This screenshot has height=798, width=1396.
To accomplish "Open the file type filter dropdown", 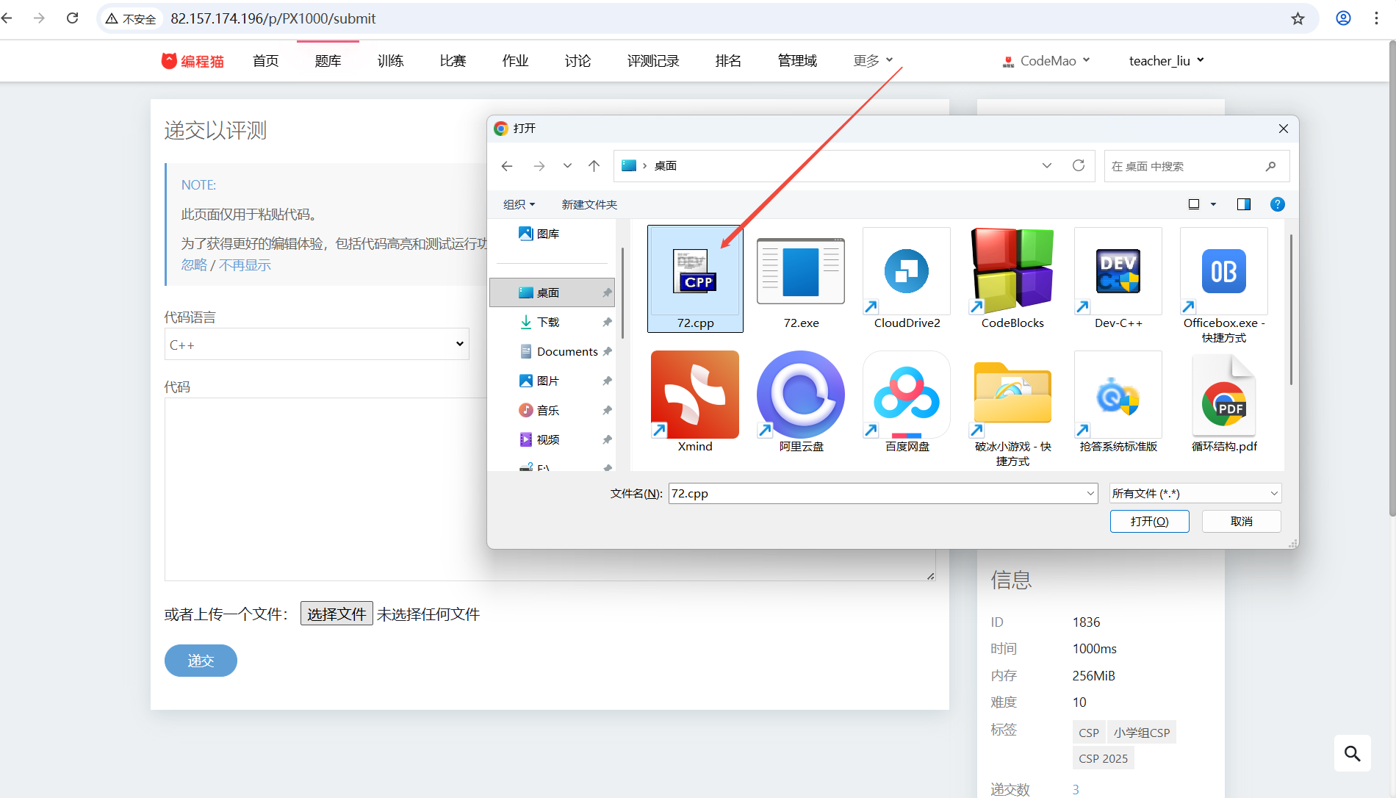I will tap(1195, 493).
